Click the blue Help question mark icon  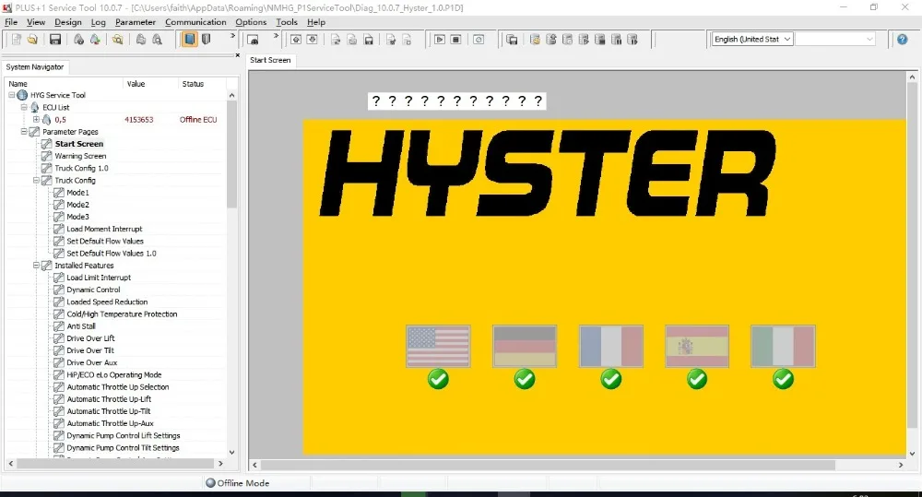[903, 40]
